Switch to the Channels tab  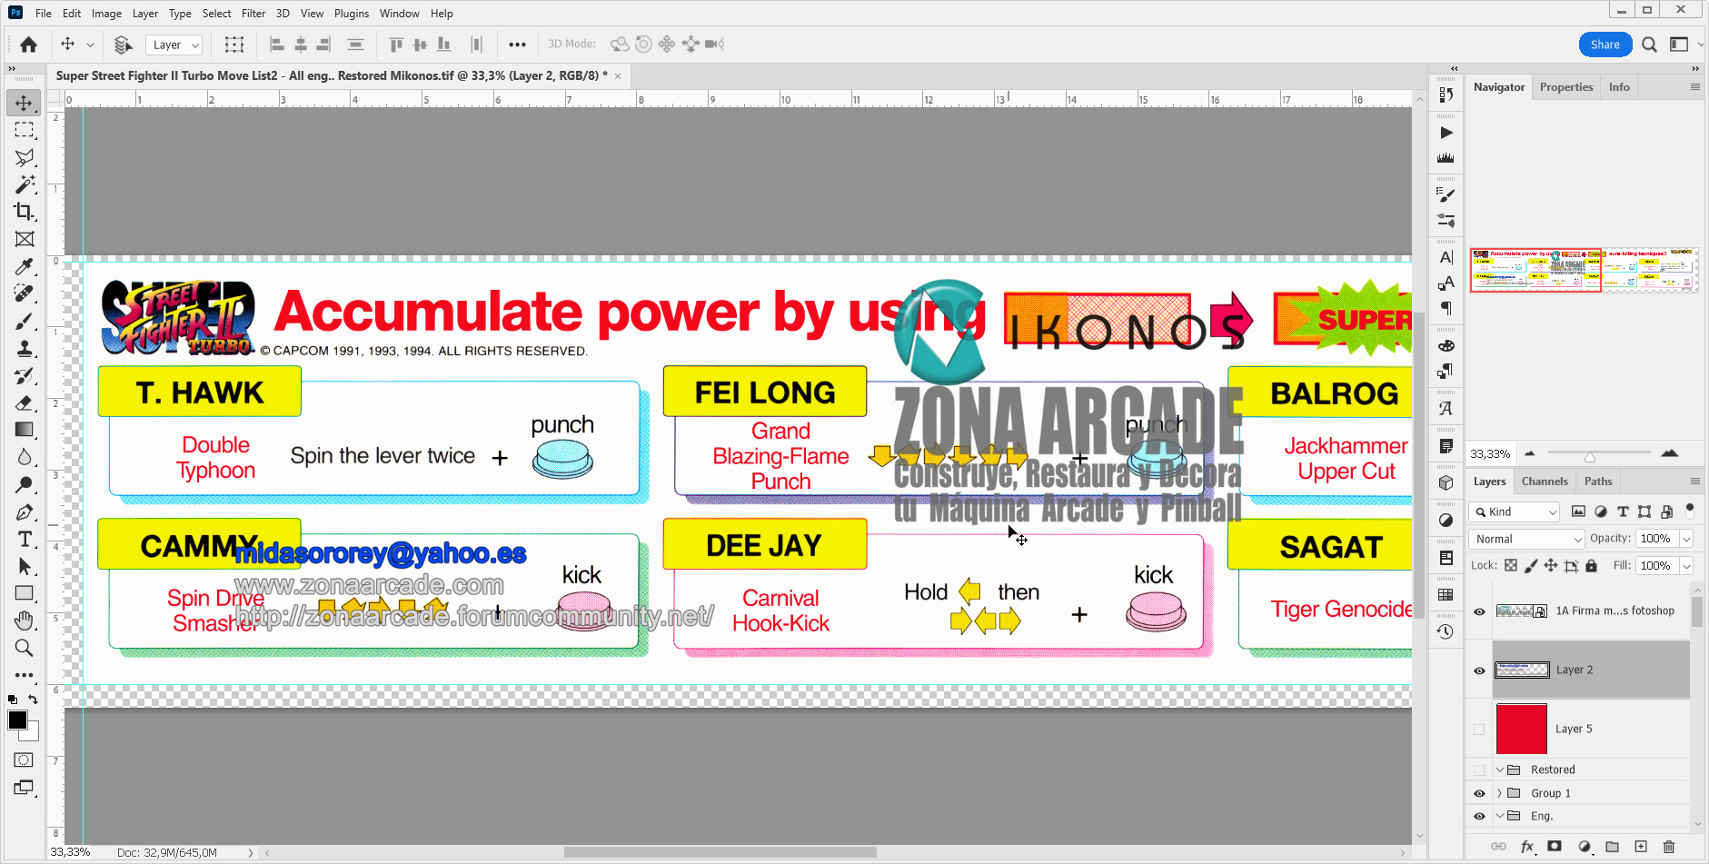pos(1544,482)
